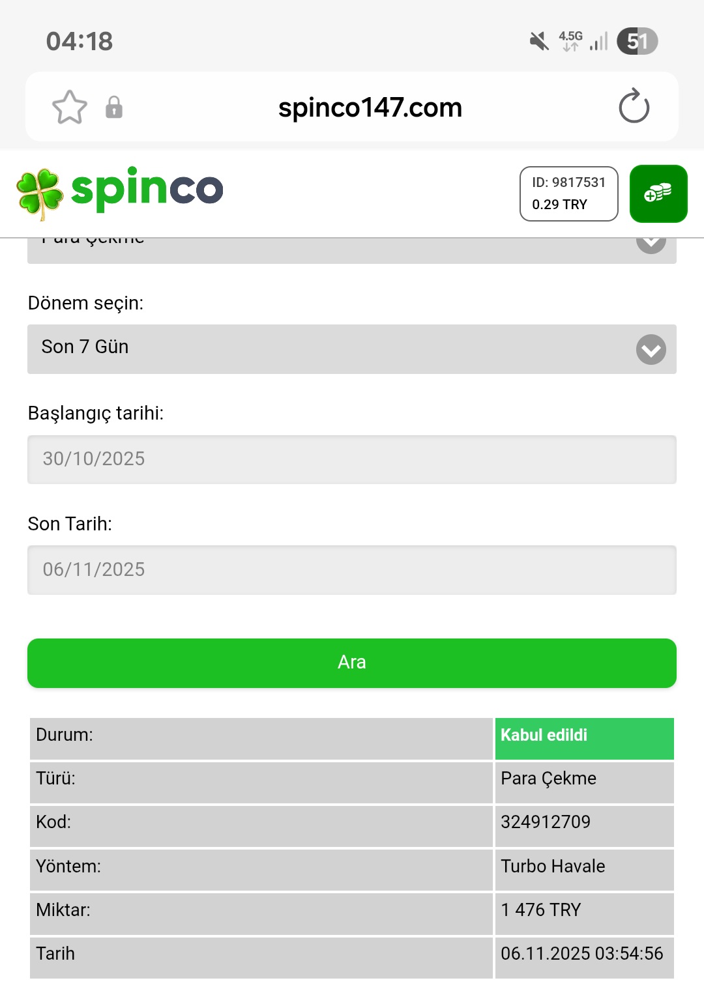Image resolution: width=704 pixels, height=991 pixels.
Task: Tap the mobile signal strength icon
Action: coord(598,42)
